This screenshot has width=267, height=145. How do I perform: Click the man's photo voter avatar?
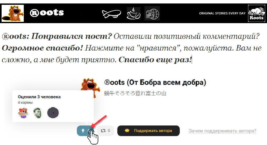coord(38,113)
